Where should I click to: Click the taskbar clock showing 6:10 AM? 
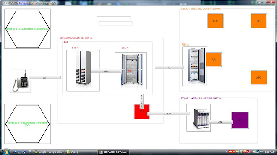(269, 152)
